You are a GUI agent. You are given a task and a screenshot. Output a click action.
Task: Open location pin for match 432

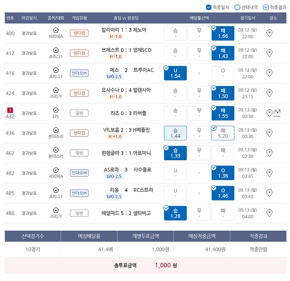coord(269,113)
